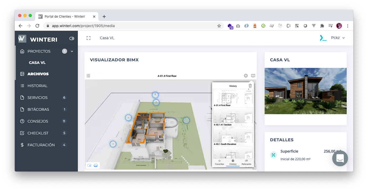
Task: Click the fullscreen icon beside Casa VL
Action: coord(88,38)
